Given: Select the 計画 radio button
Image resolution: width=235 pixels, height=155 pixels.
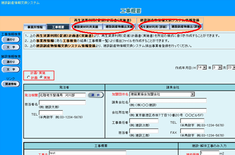Looking at the screenshot, I should [x=29, y=77].
